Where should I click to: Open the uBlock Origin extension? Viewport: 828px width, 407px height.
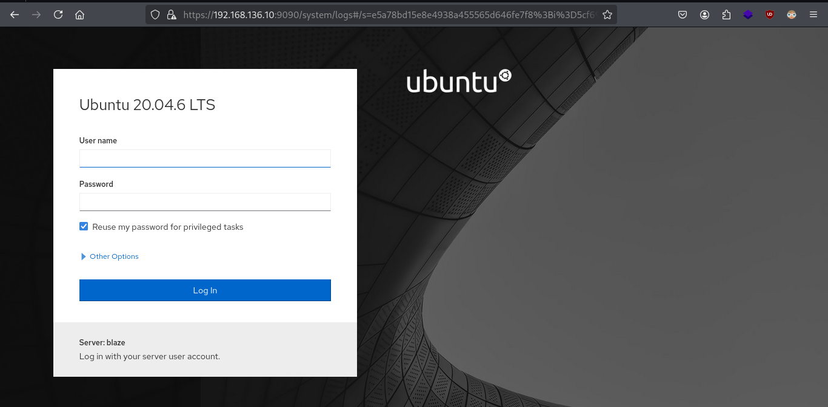770,15
